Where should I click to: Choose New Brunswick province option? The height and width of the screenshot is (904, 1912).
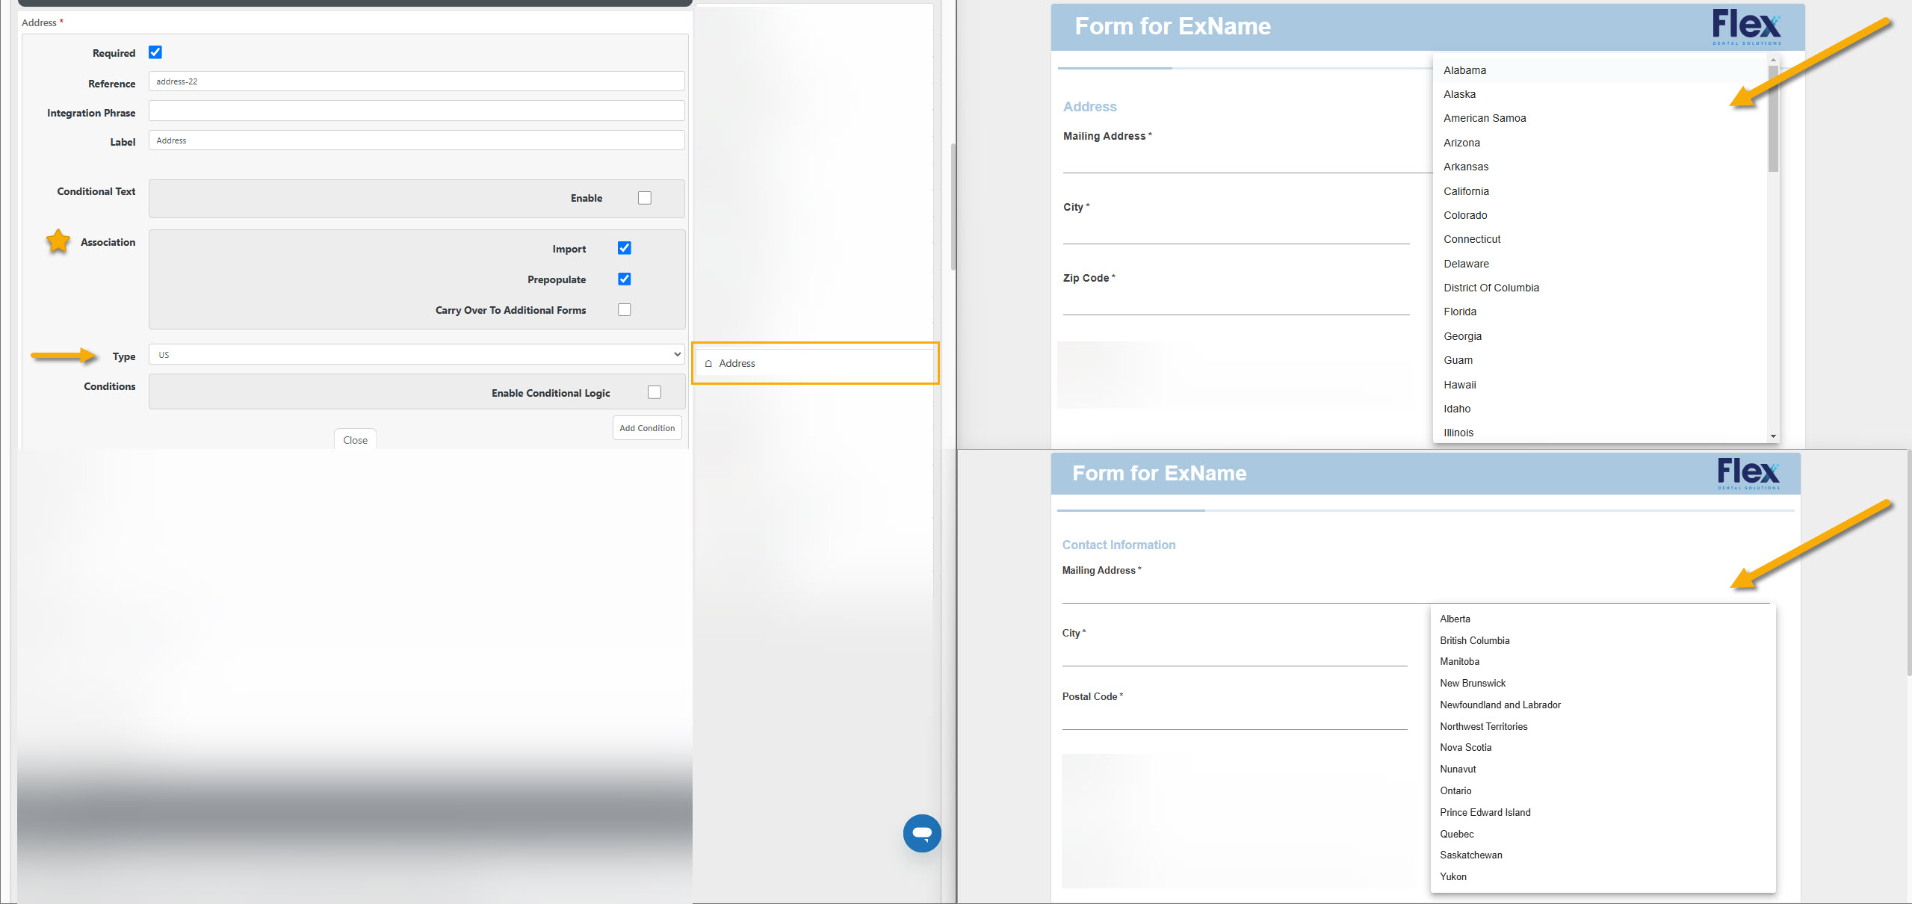point(1603,683)
